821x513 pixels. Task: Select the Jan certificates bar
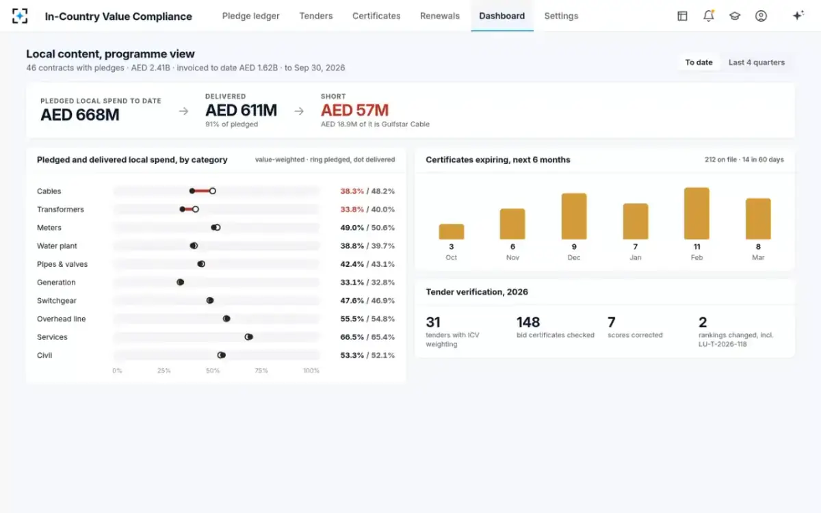[636, 221]
